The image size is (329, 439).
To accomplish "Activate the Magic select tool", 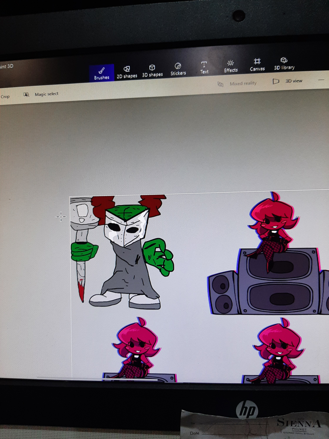I will [41, 94].
